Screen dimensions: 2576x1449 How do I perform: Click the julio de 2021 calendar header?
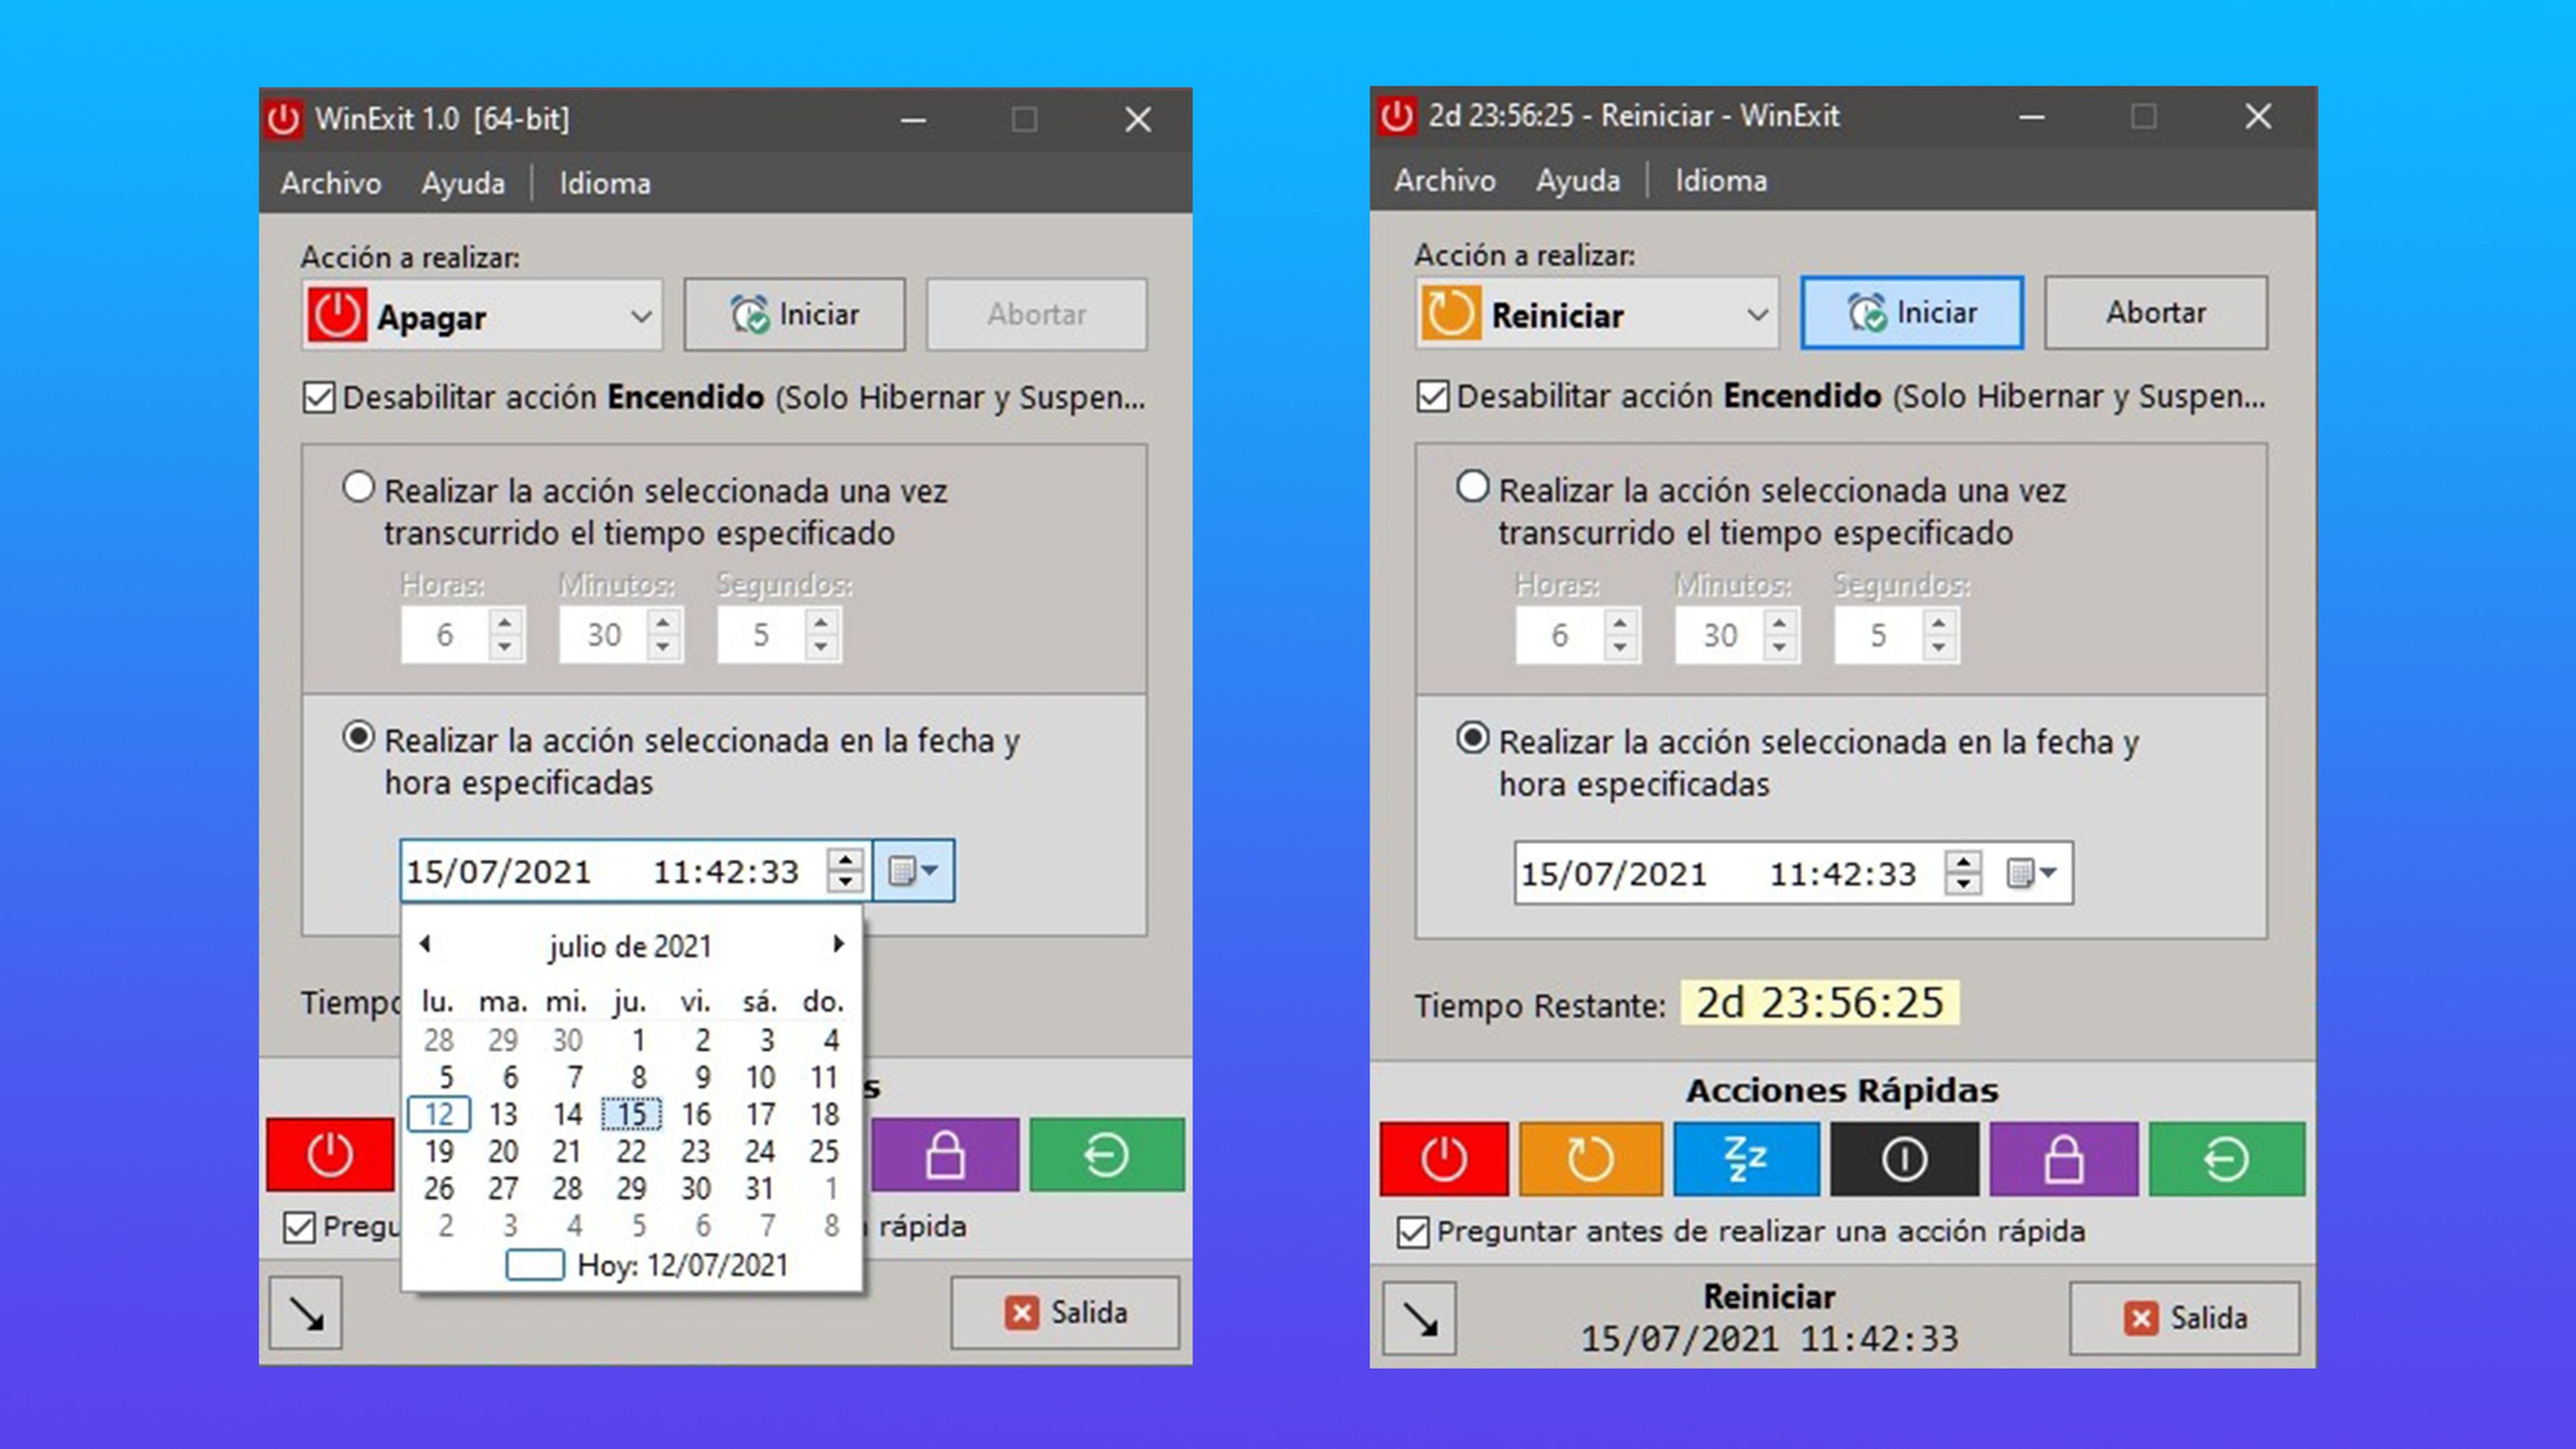pos(630,947)
